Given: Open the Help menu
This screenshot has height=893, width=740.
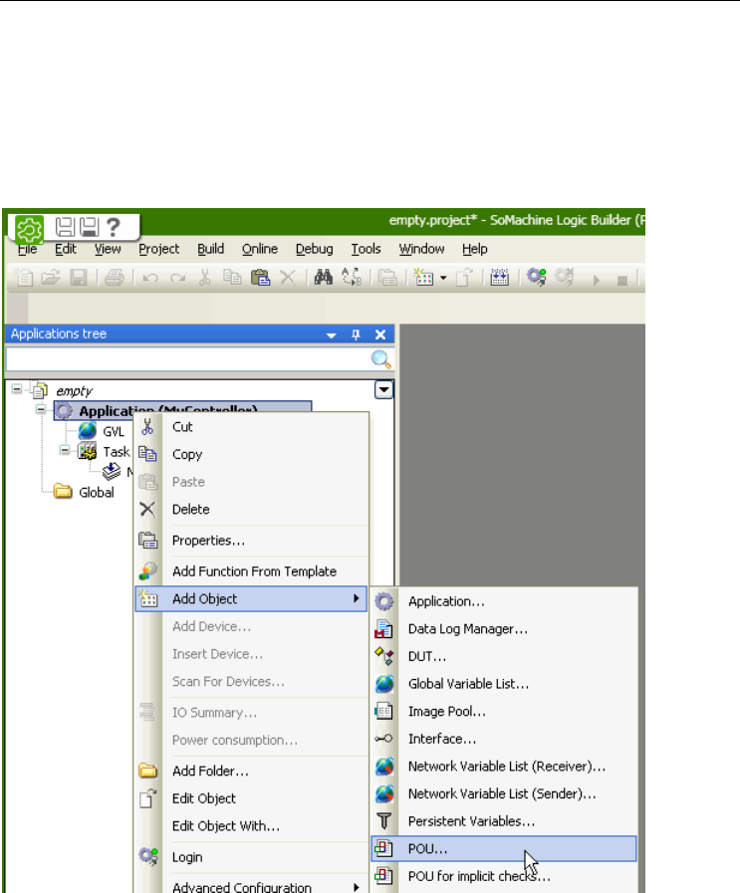Looking at the screenshot, I should click(x=474, y=249).
